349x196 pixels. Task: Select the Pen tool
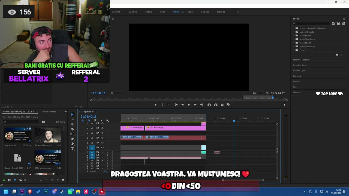(x=72, y=139)
